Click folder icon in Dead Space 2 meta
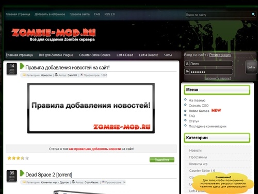This screenshot has height=194, width=258. tap(24, 182)
